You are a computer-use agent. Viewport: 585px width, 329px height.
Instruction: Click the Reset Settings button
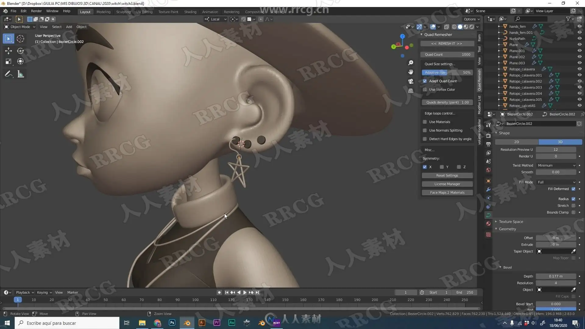[447, 175]
